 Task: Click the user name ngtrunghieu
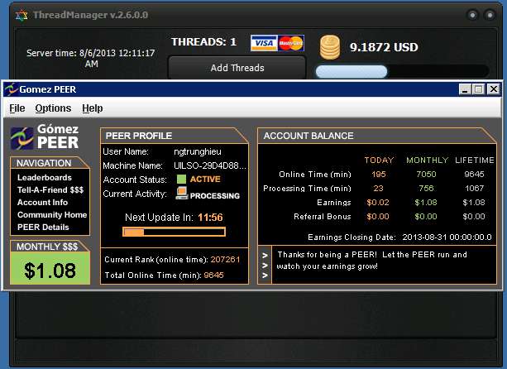[198, 151]
